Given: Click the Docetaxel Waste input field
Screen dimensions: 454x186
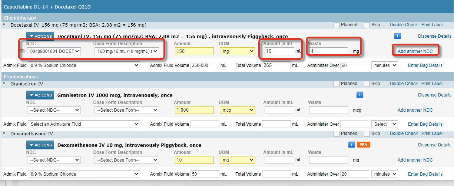Looking at the screenshot, I should 328,51.
